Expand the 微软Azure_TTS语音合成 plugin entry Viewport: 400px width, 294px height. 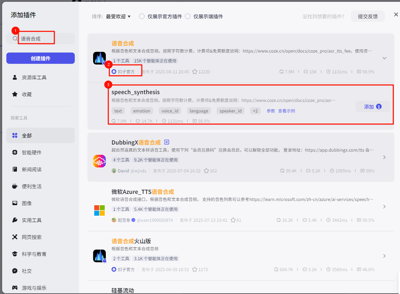(384, 207)
